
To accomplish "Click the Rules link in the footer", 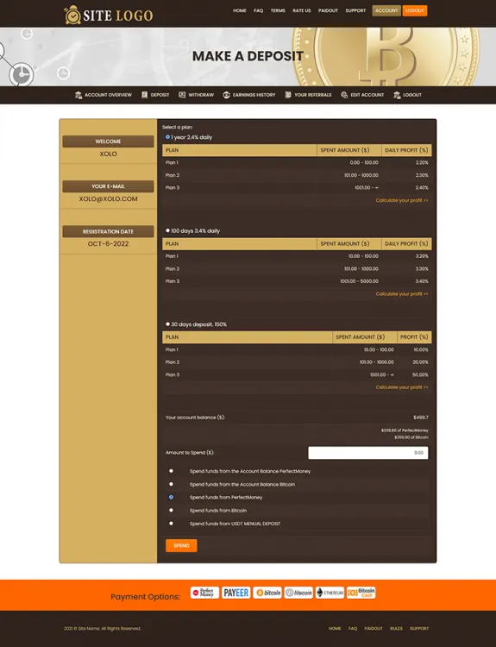I will (396, 628).
